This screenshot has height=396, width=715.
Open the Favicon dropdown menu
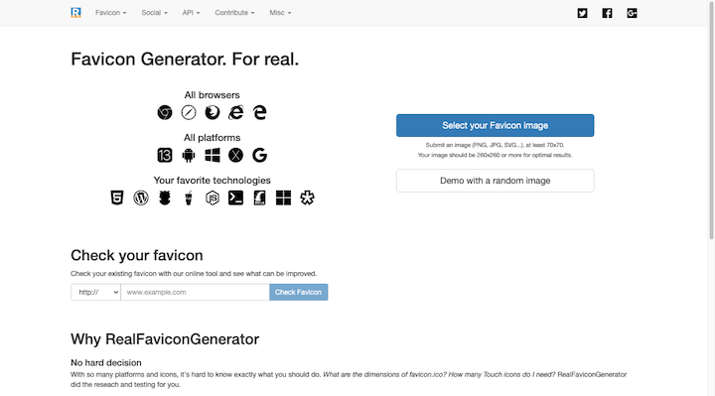tap(111, 13)
